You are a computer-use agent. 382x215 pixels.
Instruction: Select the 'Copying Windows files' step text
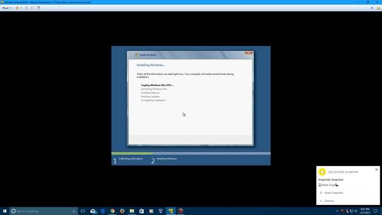(x=157, y=85)
